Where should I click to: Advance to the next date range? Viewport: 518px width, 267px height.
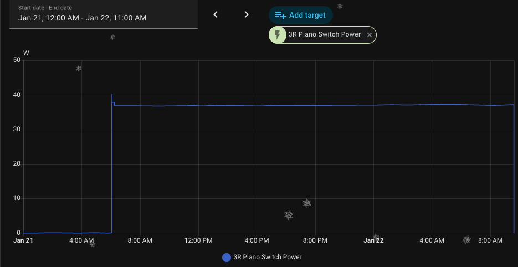(247, 14)
